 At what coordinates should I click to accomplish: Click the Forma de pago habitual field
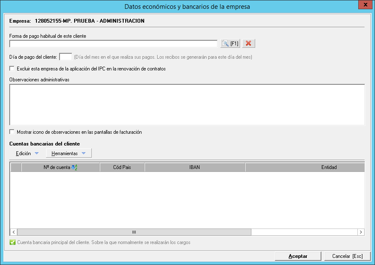coord(113,44)
